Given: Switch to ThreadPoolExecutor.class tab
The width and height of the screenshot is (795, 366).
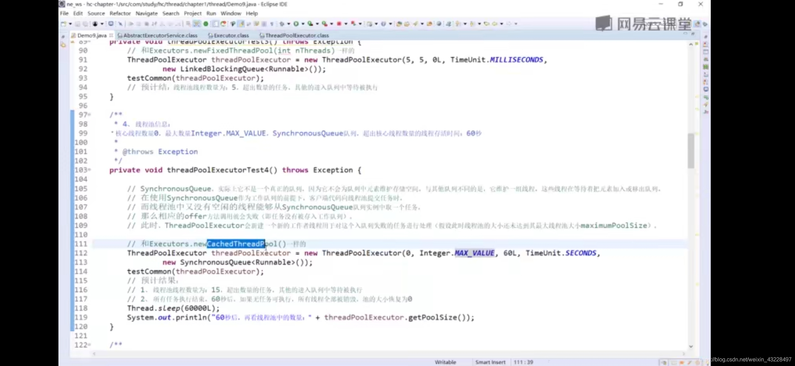Looking at the screenshot, I should pyautogui.click(x=294, y=35).
